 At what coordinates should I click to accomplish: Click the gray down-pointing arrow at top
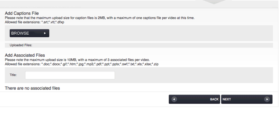point(214,2)
